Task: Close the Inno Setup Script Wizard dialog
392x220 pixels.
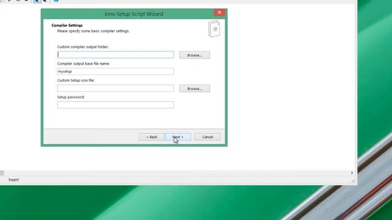Action: (x=219, y=12)
